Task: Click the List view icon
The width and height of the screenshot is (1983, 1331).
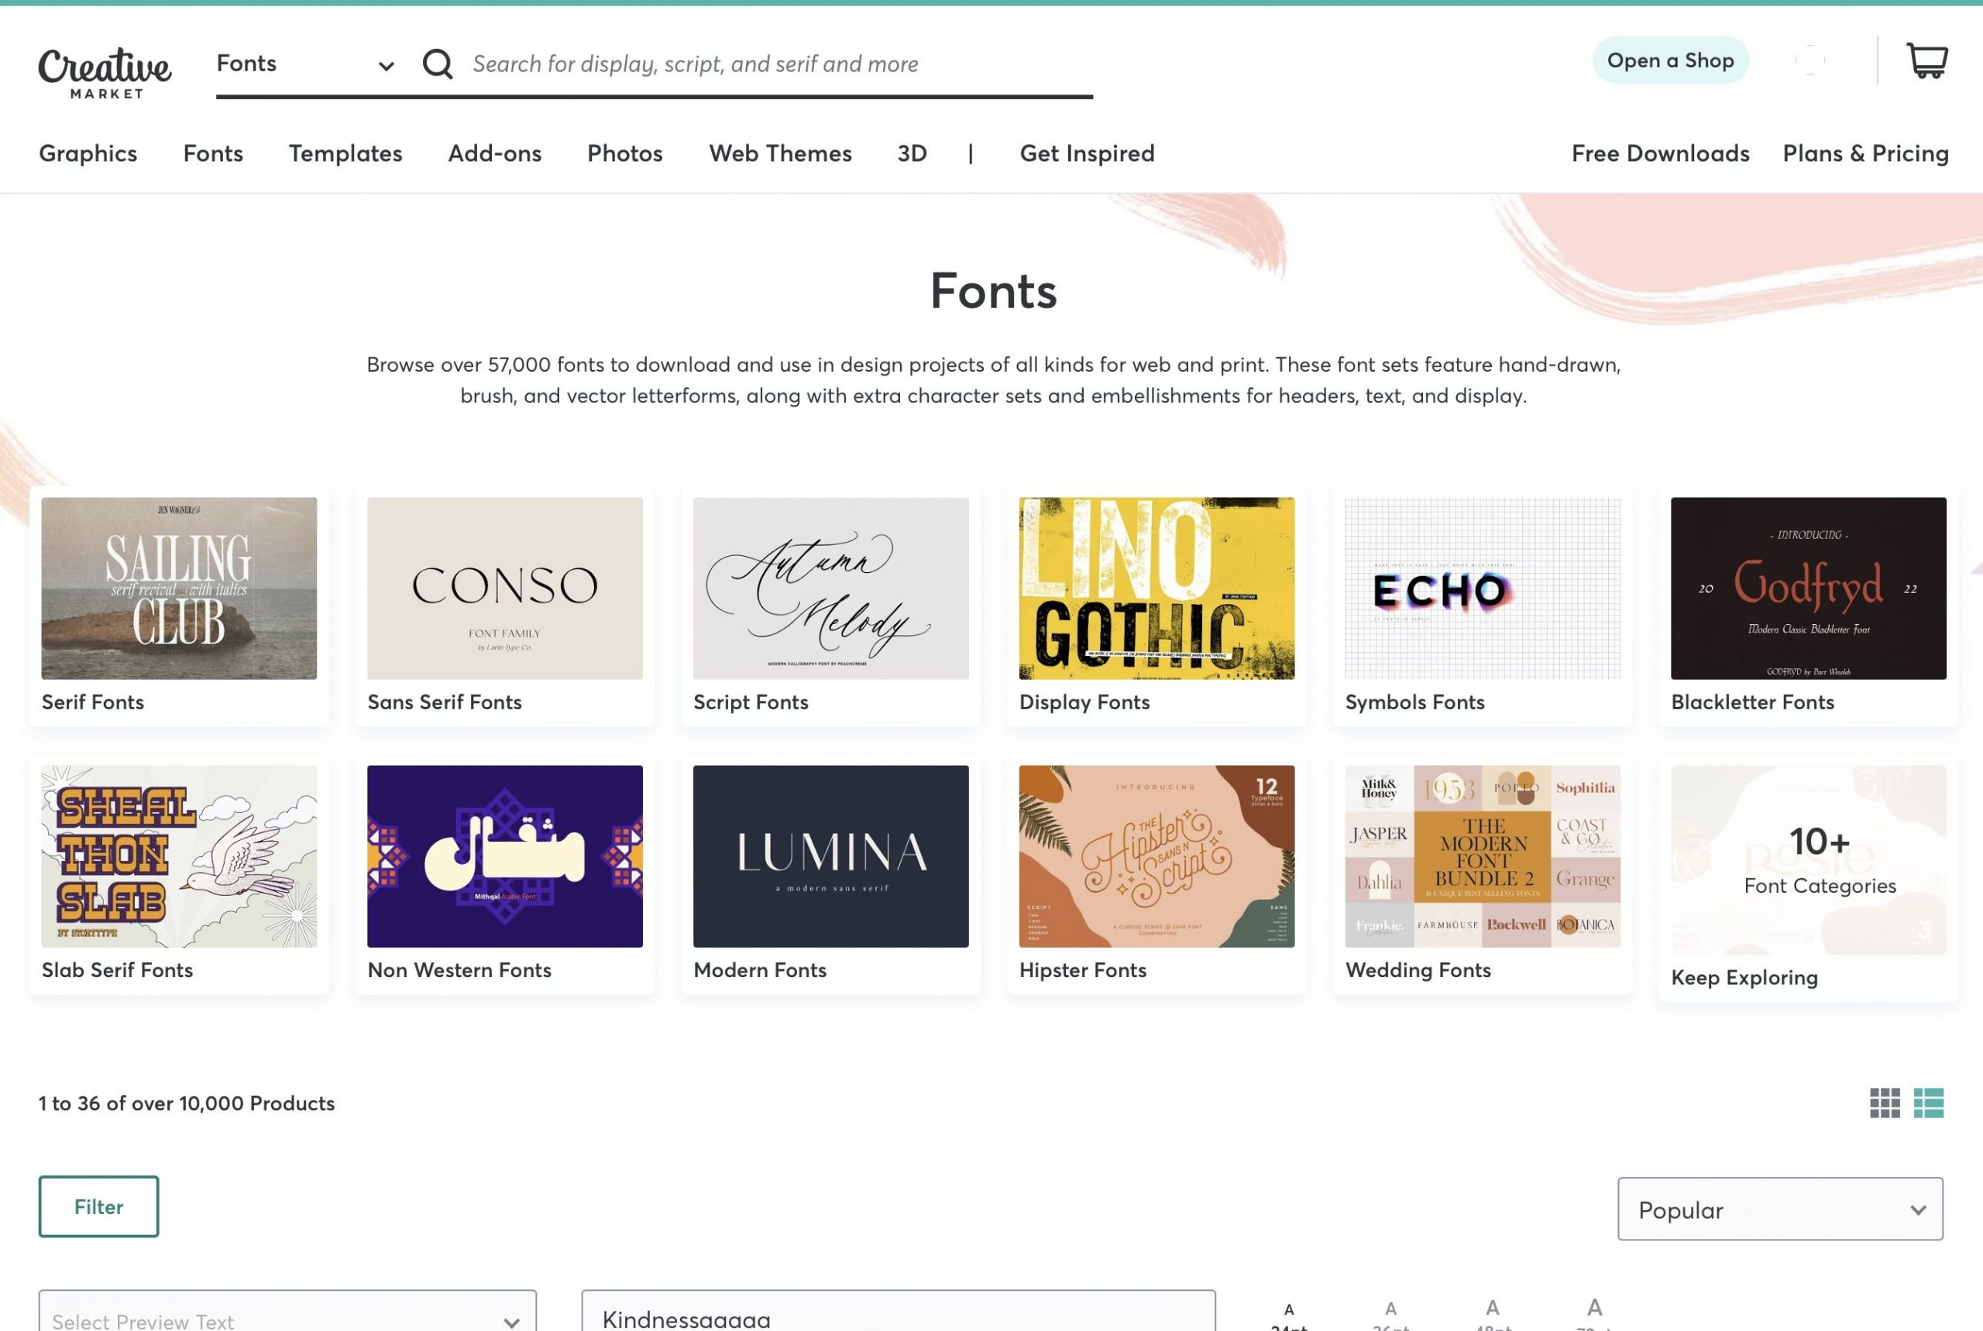Action: coord(1931,1103)
